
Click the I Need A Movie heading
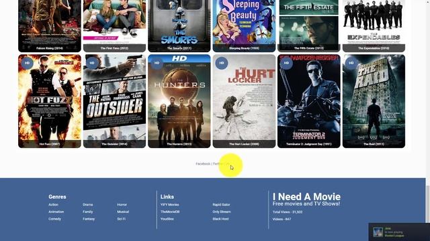click(306, 196)
